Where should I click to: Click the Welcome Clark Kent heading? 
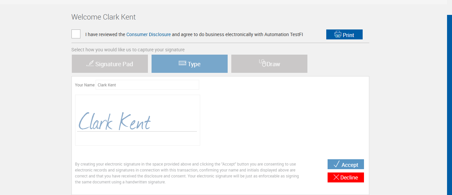pos(104,17)
